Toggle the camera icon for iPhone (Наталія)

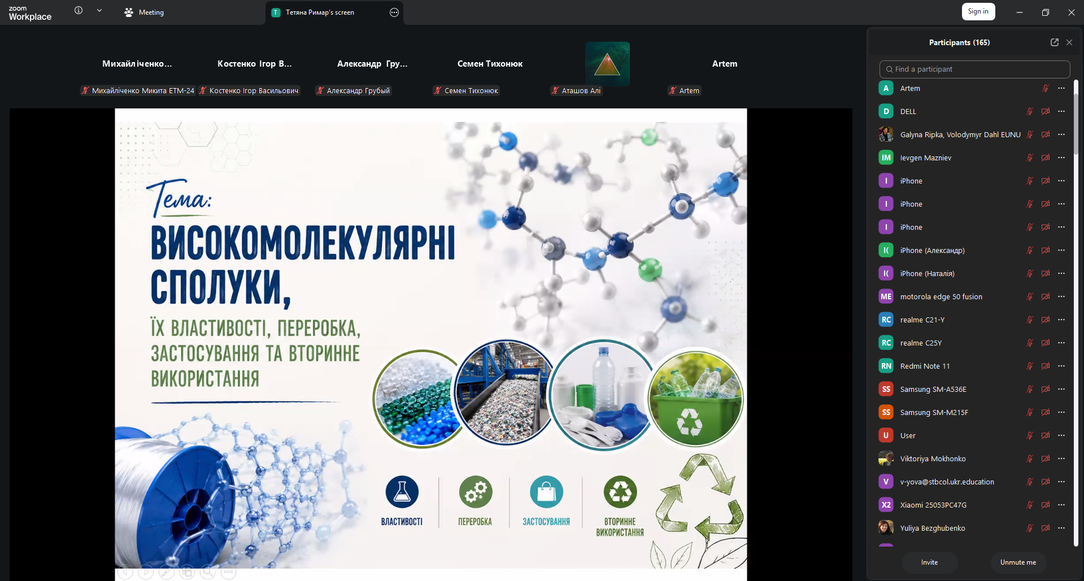pyautogui.click(x=1046, y=273)
